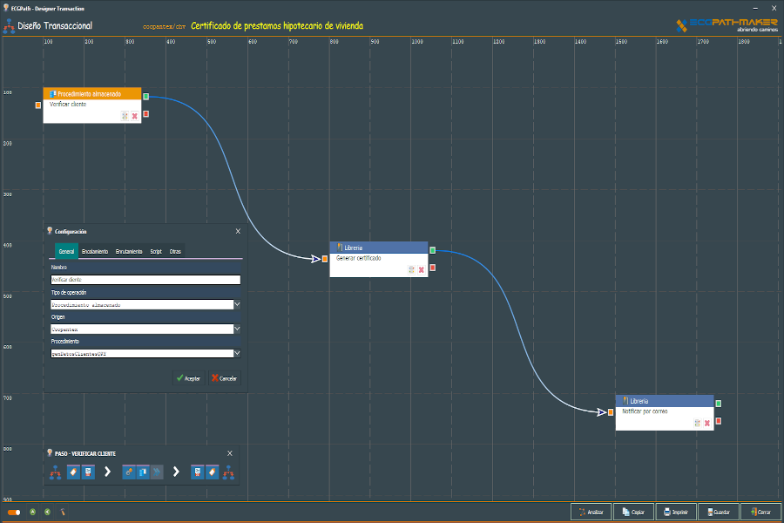Delete the 'Verificar cliente' node with red X
The height and width of the screenshot is (523, 784).
[135, 116]
